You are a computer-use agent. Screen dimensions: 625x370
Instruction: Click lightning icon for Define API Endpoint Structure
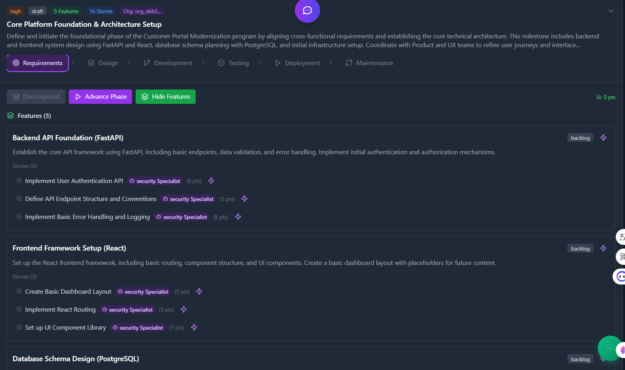coord(244,199)
